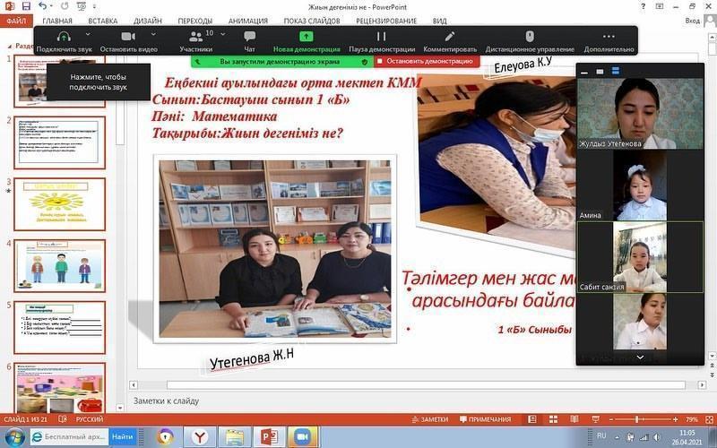Select slide 6 room thumbnail
717x448 pixels.
tap(59, 388)
